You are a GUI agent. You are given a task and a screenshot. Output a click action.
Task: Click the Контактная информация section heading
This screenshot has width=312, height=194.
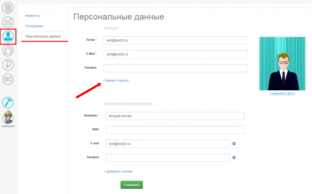(x=128, y=104)
